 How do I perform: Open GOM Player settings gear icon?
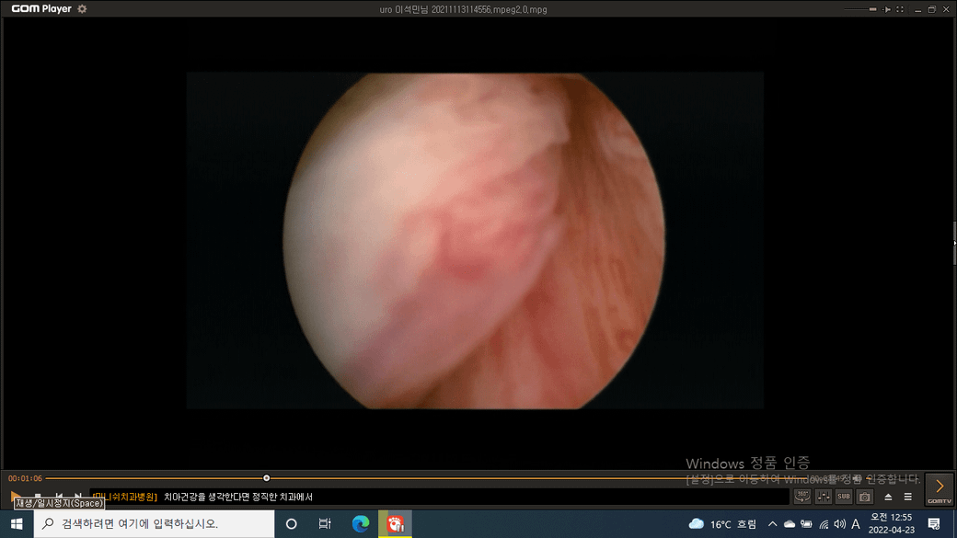[x=82, y=9]
